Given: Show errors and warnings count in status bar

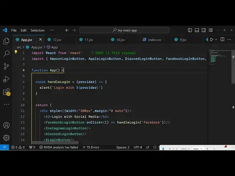Looking at the screenshot, I should tap(18, 147).
